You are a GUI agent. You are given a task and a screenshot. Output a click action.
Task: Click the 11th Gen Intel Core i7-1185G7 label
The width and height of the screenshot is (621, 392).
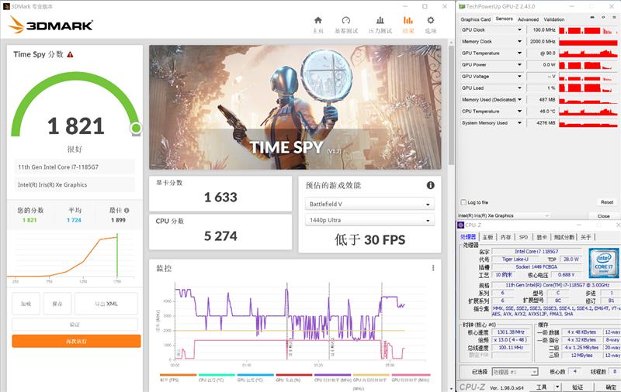point(58,167)
